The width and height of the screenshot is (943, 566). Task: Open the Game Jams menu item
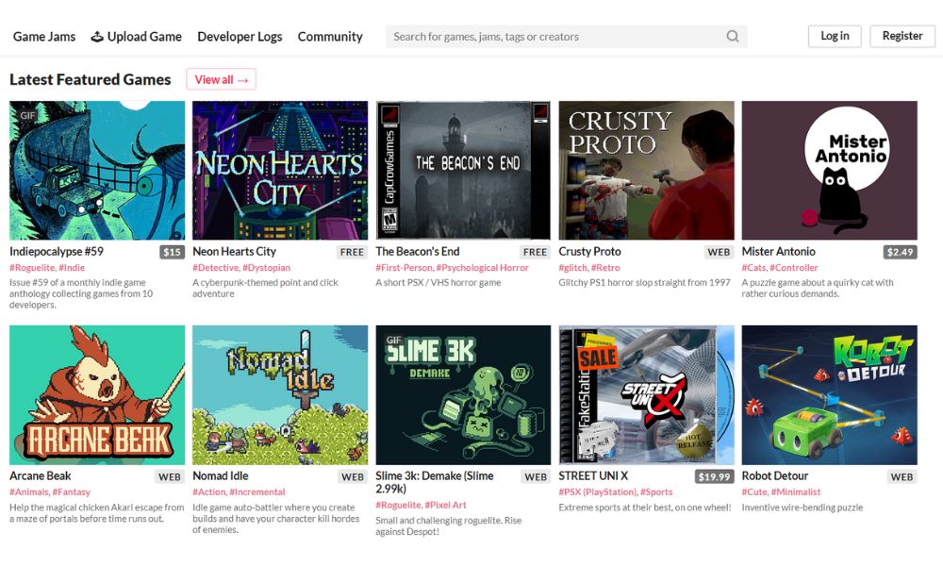tap(44, 37)
